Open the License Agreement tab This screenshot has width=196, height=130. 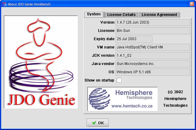click(x=159, y=15)
